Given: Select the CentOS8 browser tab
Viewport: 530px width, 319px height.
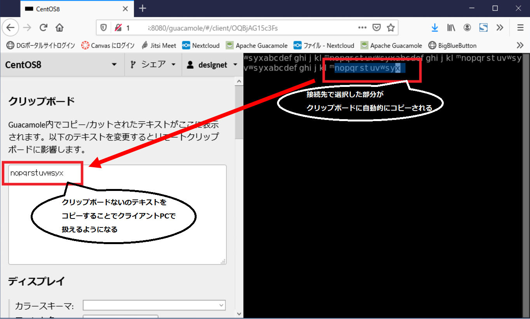Looking at the screenshot, I should pos(77,9).
